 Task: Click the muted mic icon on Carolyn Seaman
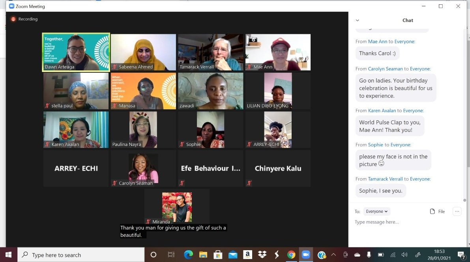point(115,183)
